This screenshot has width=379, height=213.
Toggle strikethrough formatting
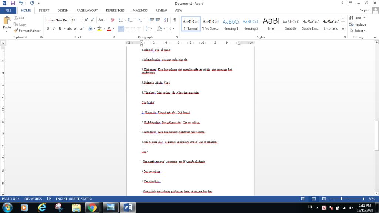coord(70,28)
